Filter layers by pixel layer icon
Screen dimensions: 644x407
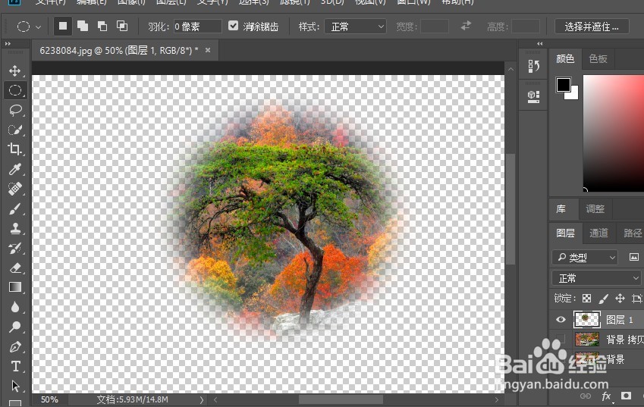pos(633,257)
